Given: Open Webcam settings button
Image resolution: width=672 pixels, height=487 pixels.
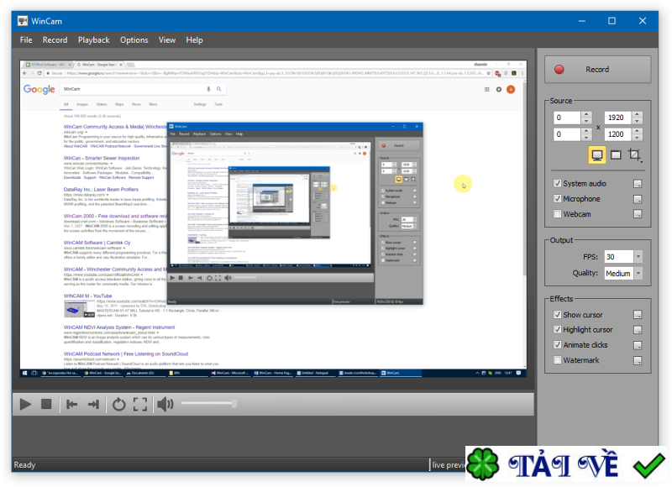Looking at the screenshot, I should pyautogui.click(x=638, y=214).
